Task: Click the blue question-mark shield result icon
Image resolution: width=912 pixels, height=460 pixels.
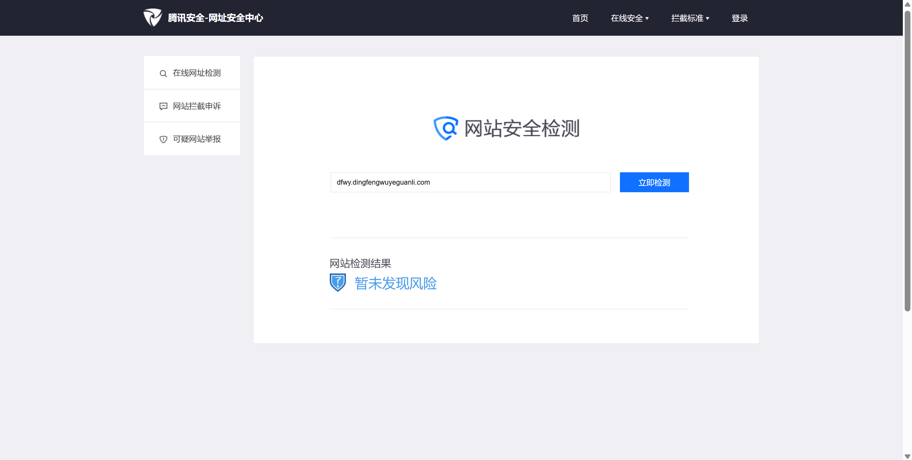Action: pyautogui.click(x=338, y=282)
